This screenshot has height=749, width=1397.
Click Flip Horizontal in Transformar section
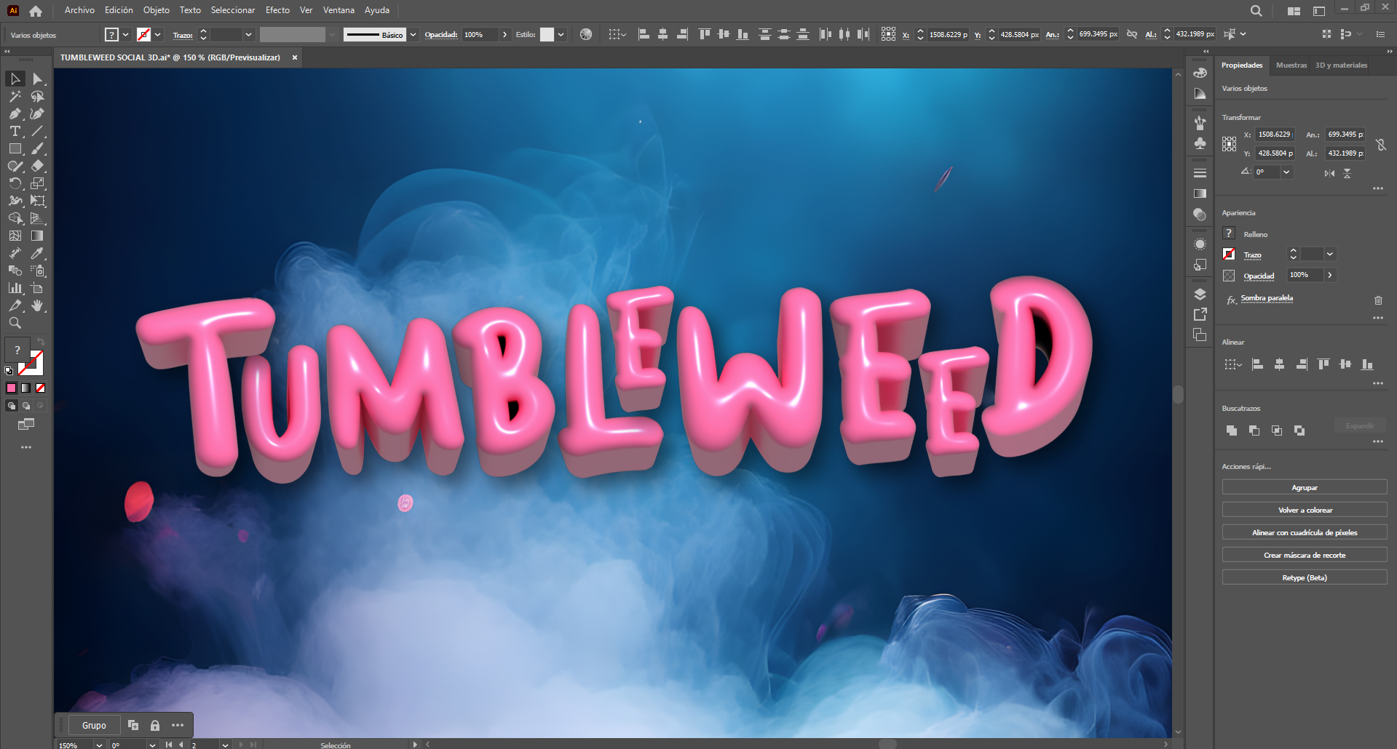(x=1329, y=173)
